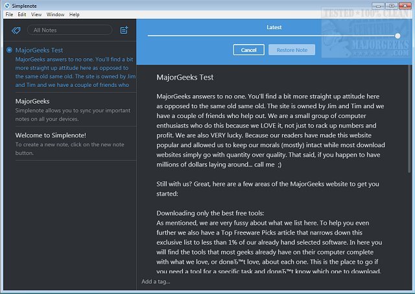Screen dimensions: 415x294
Task: Click the preview text 'To create a new note'
Action: tap(69, 148)
